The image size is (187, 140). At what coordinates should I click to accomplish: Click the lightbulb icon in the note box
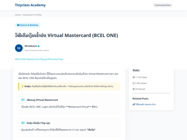22,86
